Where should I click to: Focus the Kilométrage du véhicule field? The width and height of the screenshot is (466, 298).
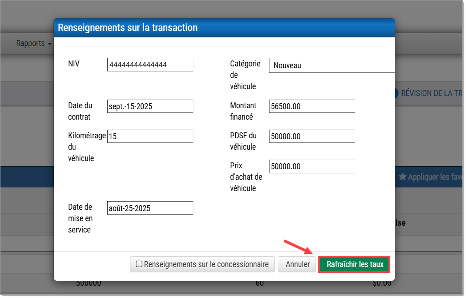pyautogui.click(x=150, y=136)
